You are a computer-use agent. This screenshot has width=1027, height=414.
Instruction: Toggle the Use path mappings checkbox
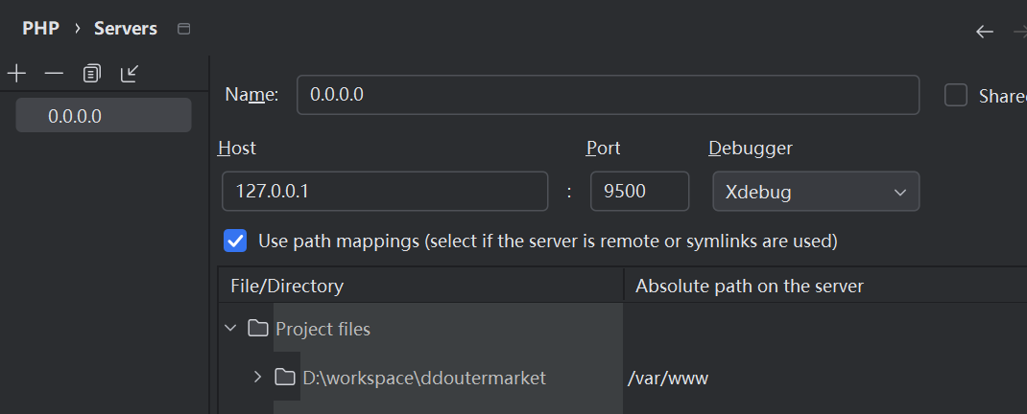click(235, 241)
